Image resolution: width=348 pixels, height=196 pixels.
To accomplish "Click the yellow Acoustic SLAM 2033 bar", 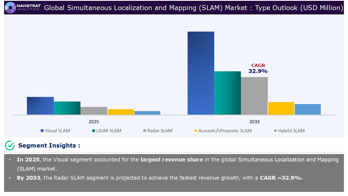I will pos(281,108).
